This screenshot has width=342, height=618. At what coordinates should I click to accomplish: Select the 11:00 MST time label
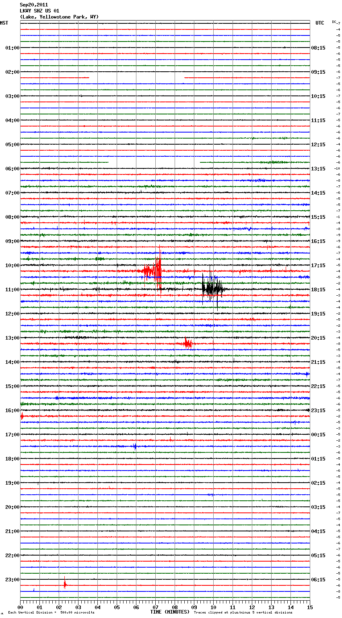pos(12,290)
